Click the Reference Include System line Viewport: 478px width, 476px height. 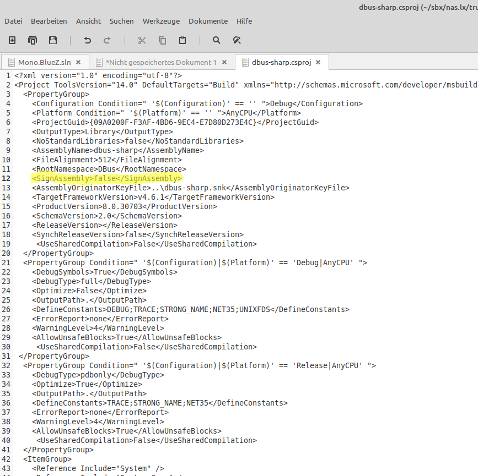(x=98, y=468)
